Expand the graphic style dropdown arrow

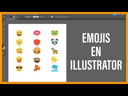point(53,17)
